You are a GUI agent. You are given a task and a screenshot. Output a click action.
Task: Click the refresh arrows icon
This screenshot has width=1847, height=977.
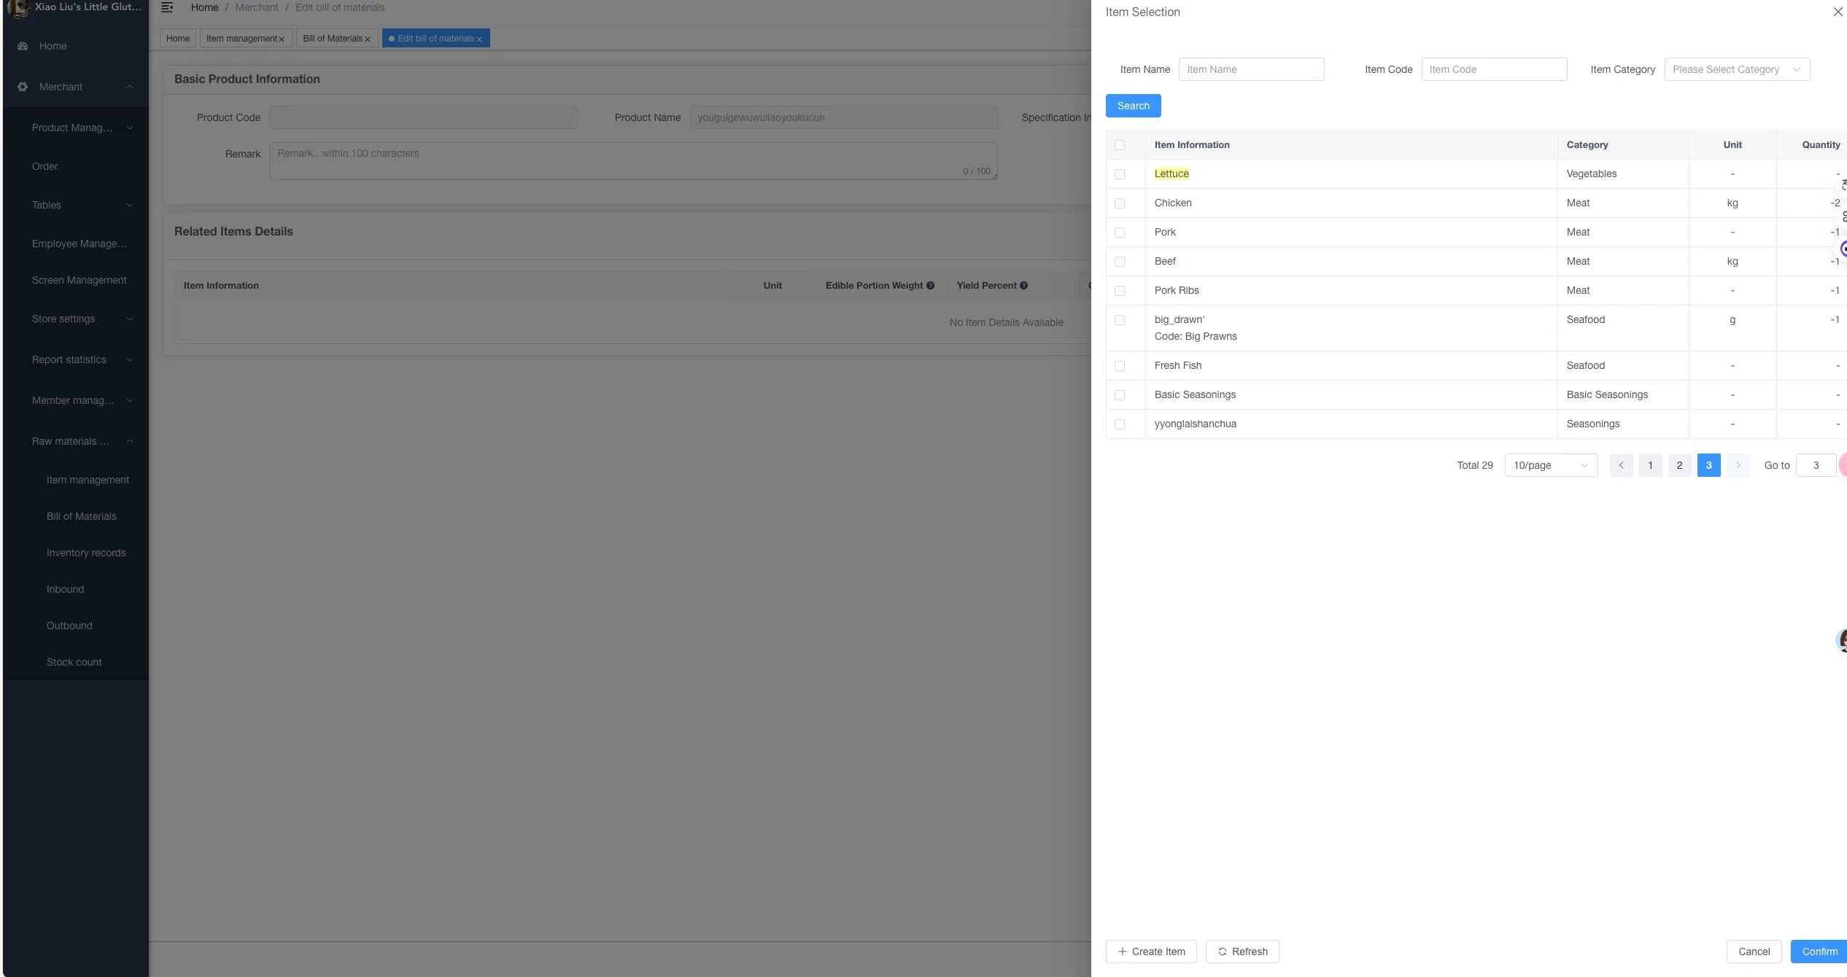click(1223, 951)
